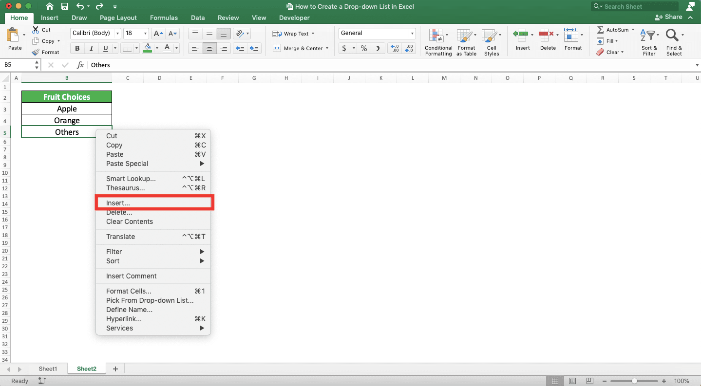Open Conditional Formatting

[x=438, y=42]
